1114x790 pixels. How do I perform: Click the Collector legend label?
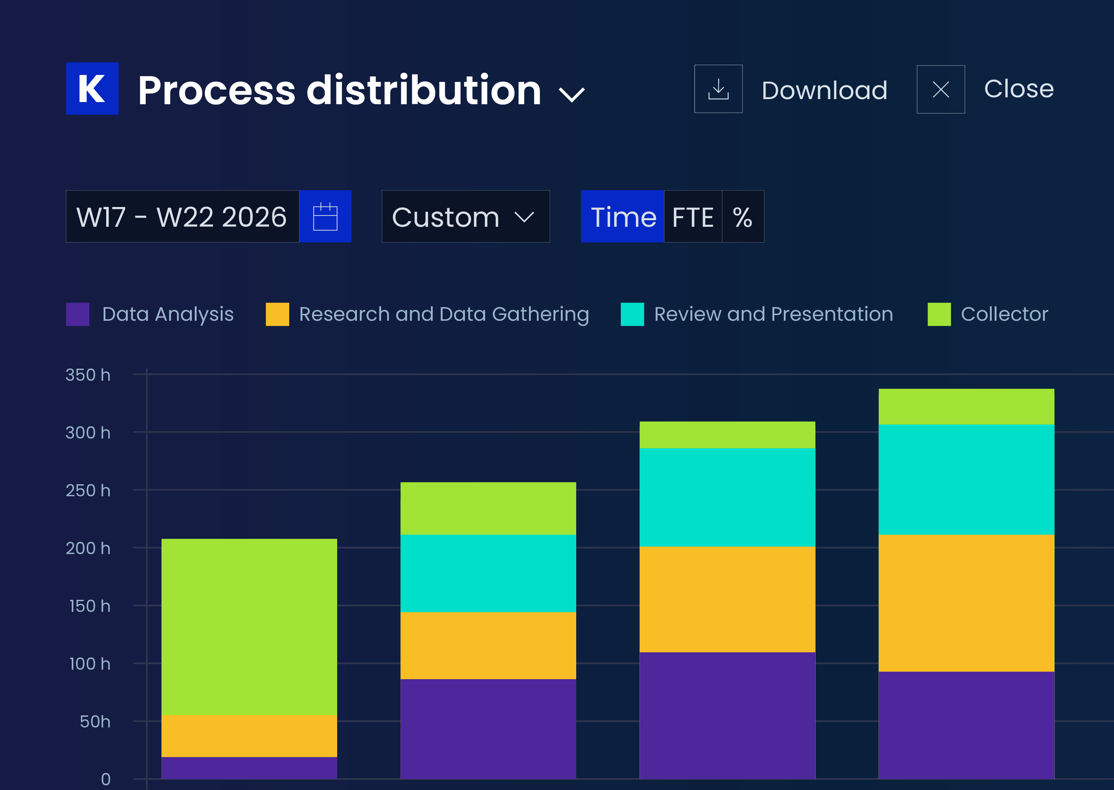1005,314
